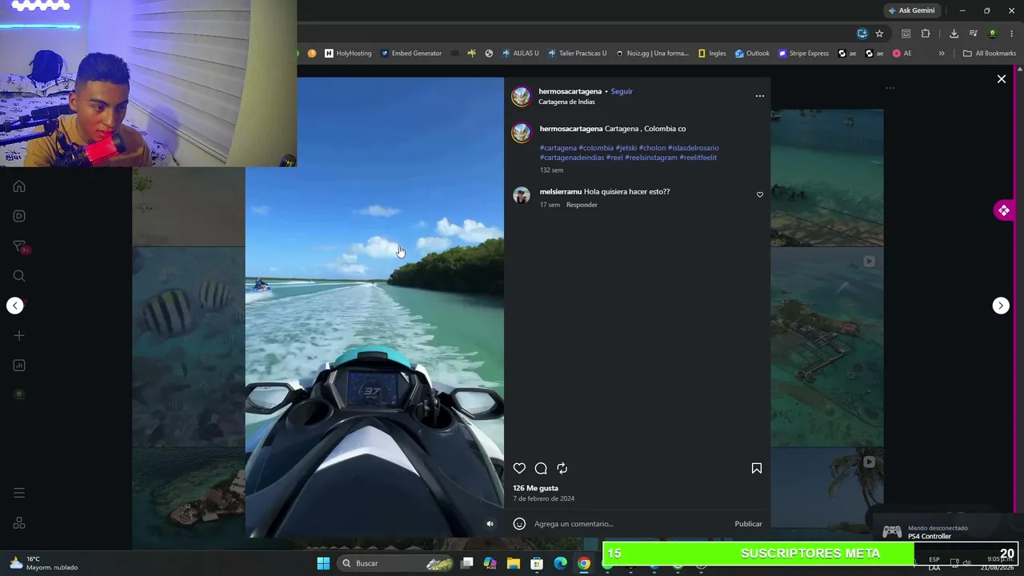Open Instagram Home from the sidebar
Viewport: 1024px width, 576px height.
(19, 186)
